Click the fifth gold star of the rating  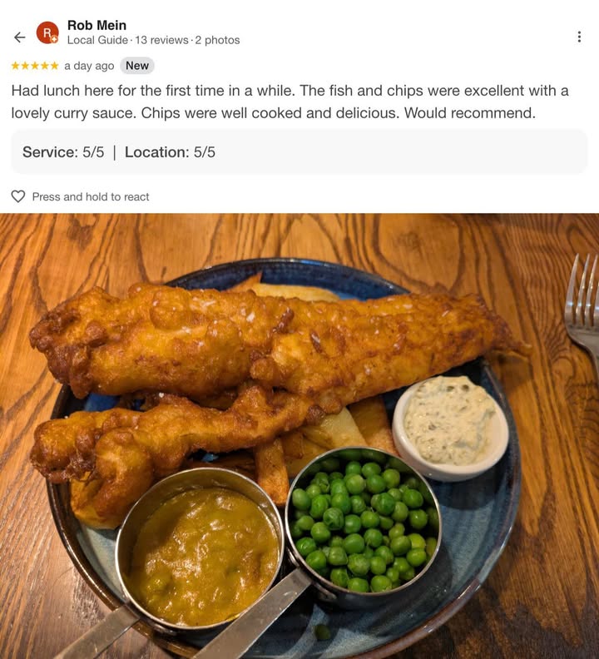(x=54, y=66)
